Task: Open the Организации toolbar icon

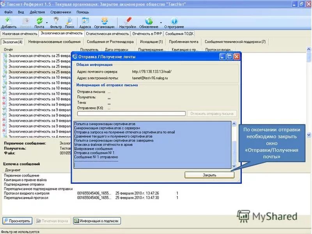Action: pos(104,23)
